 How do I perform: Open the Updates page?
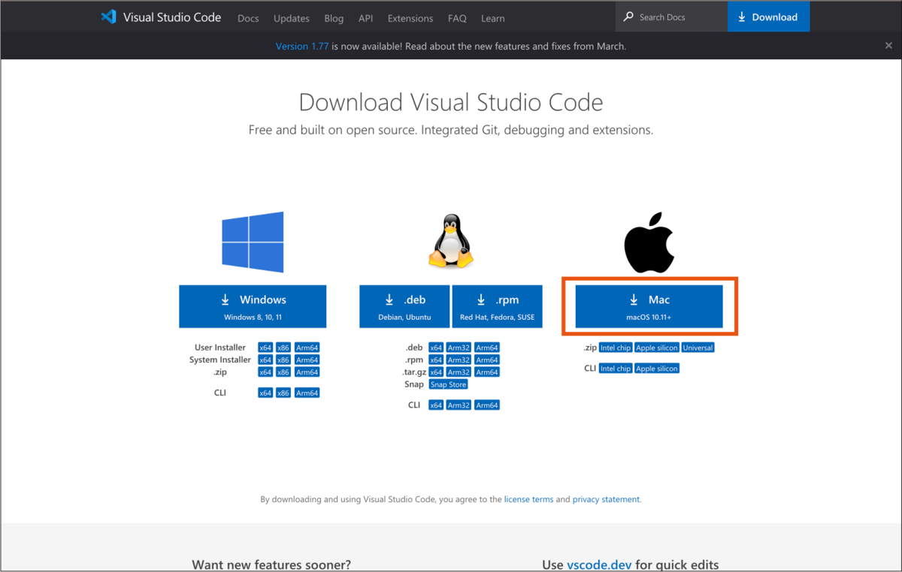pos(292,18)
